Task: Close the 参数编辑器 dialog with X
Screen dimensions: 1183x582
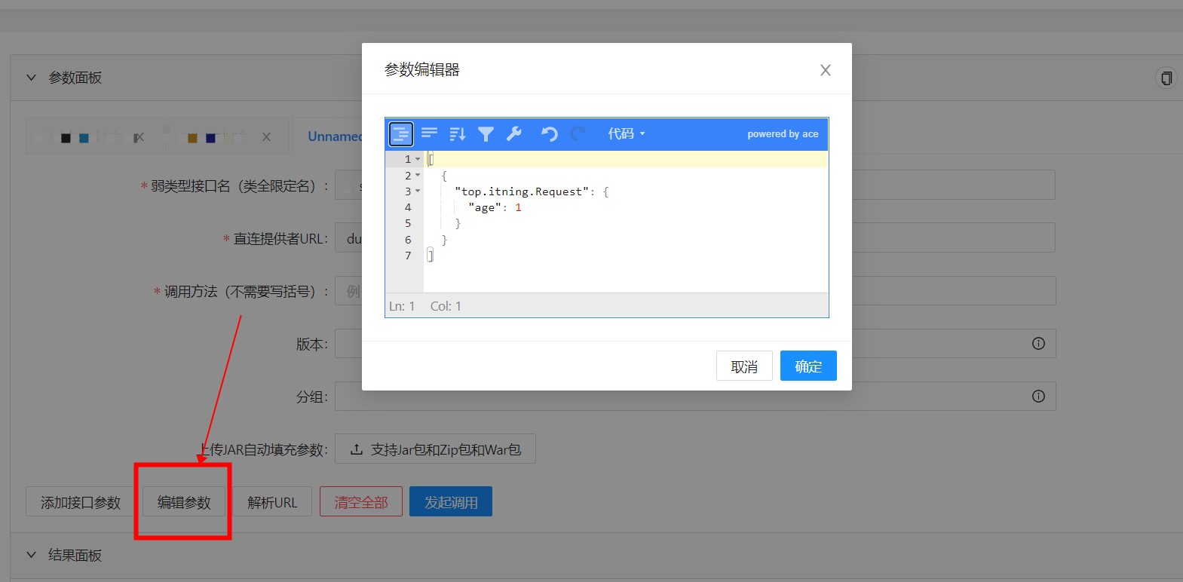Action: [826, 70]
